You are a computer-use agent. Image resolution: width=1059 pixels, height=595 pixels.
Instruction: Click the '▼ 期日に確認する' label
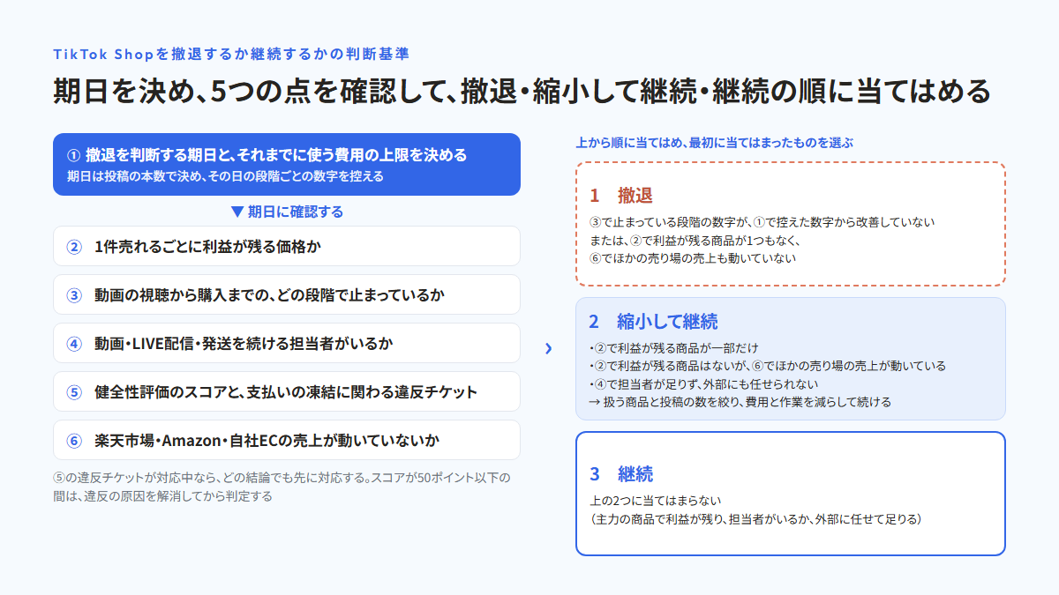286,212
